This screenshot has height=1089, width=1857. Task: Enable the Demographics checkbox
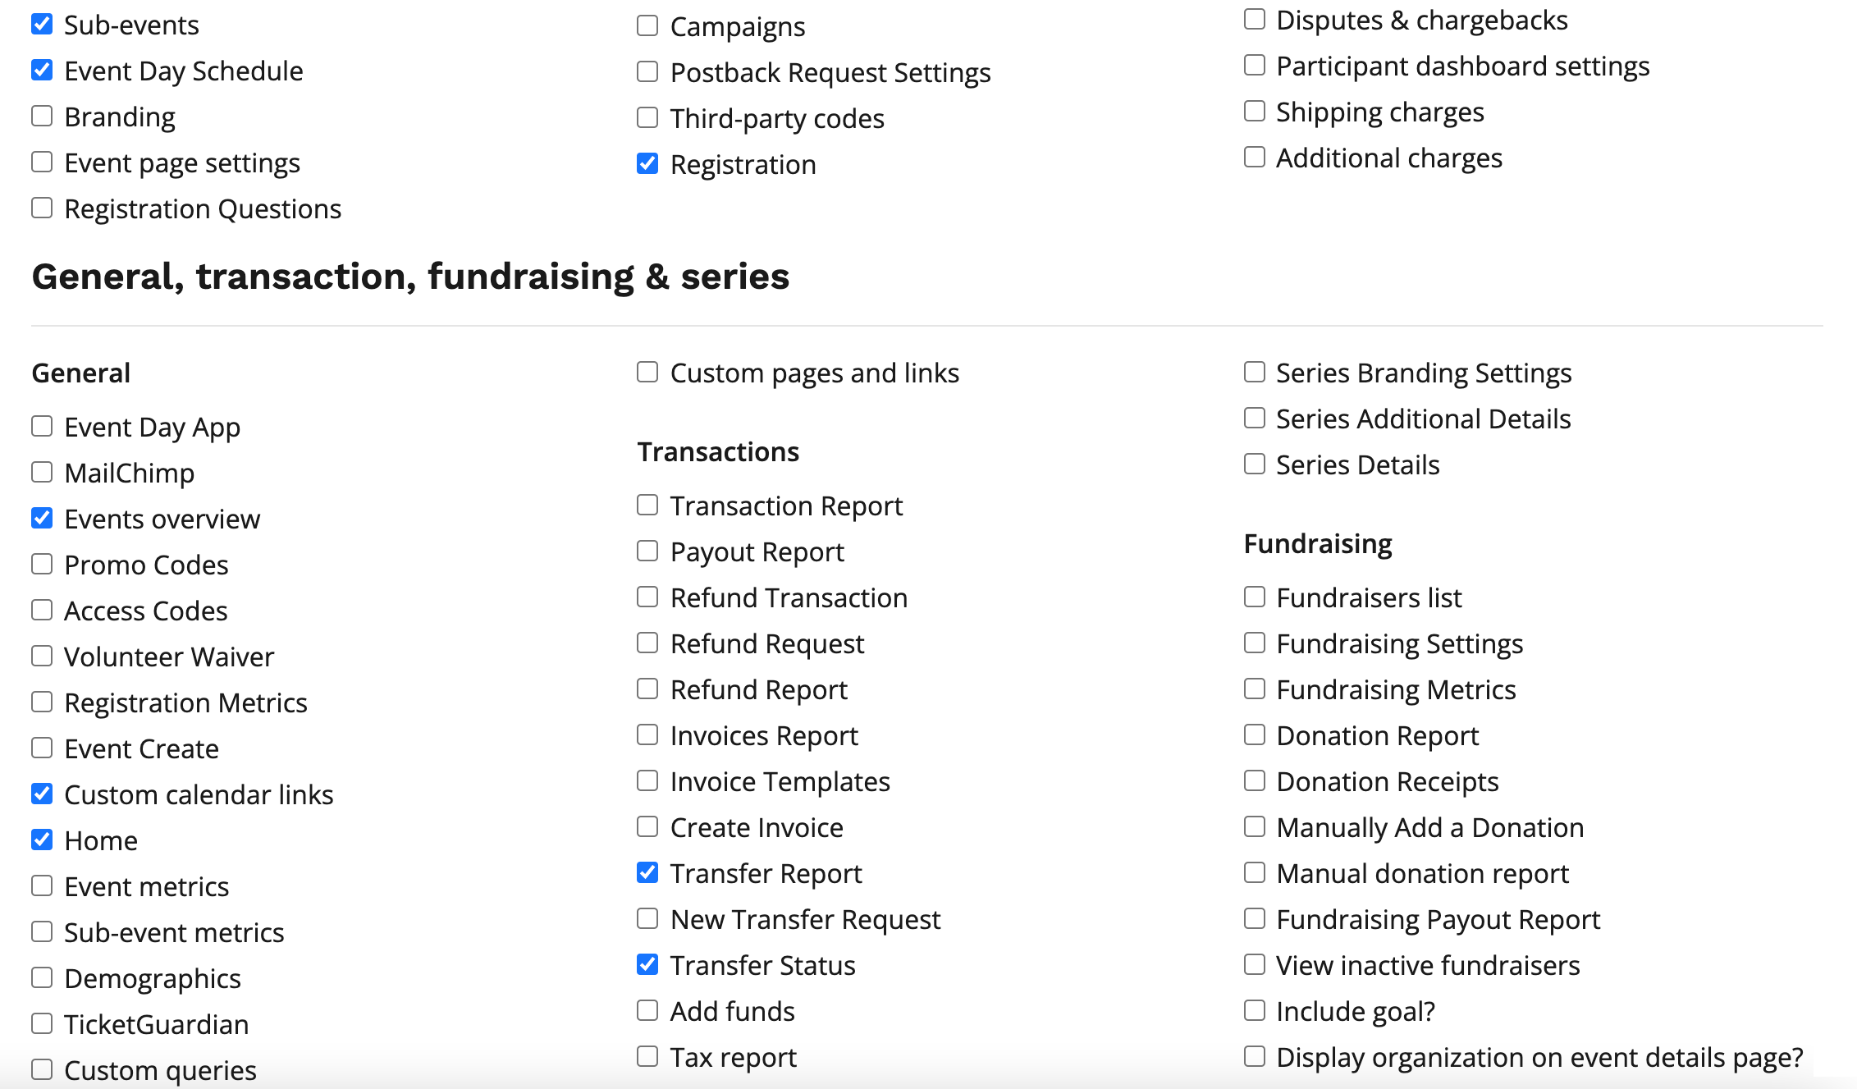click(x=42, y=978)
